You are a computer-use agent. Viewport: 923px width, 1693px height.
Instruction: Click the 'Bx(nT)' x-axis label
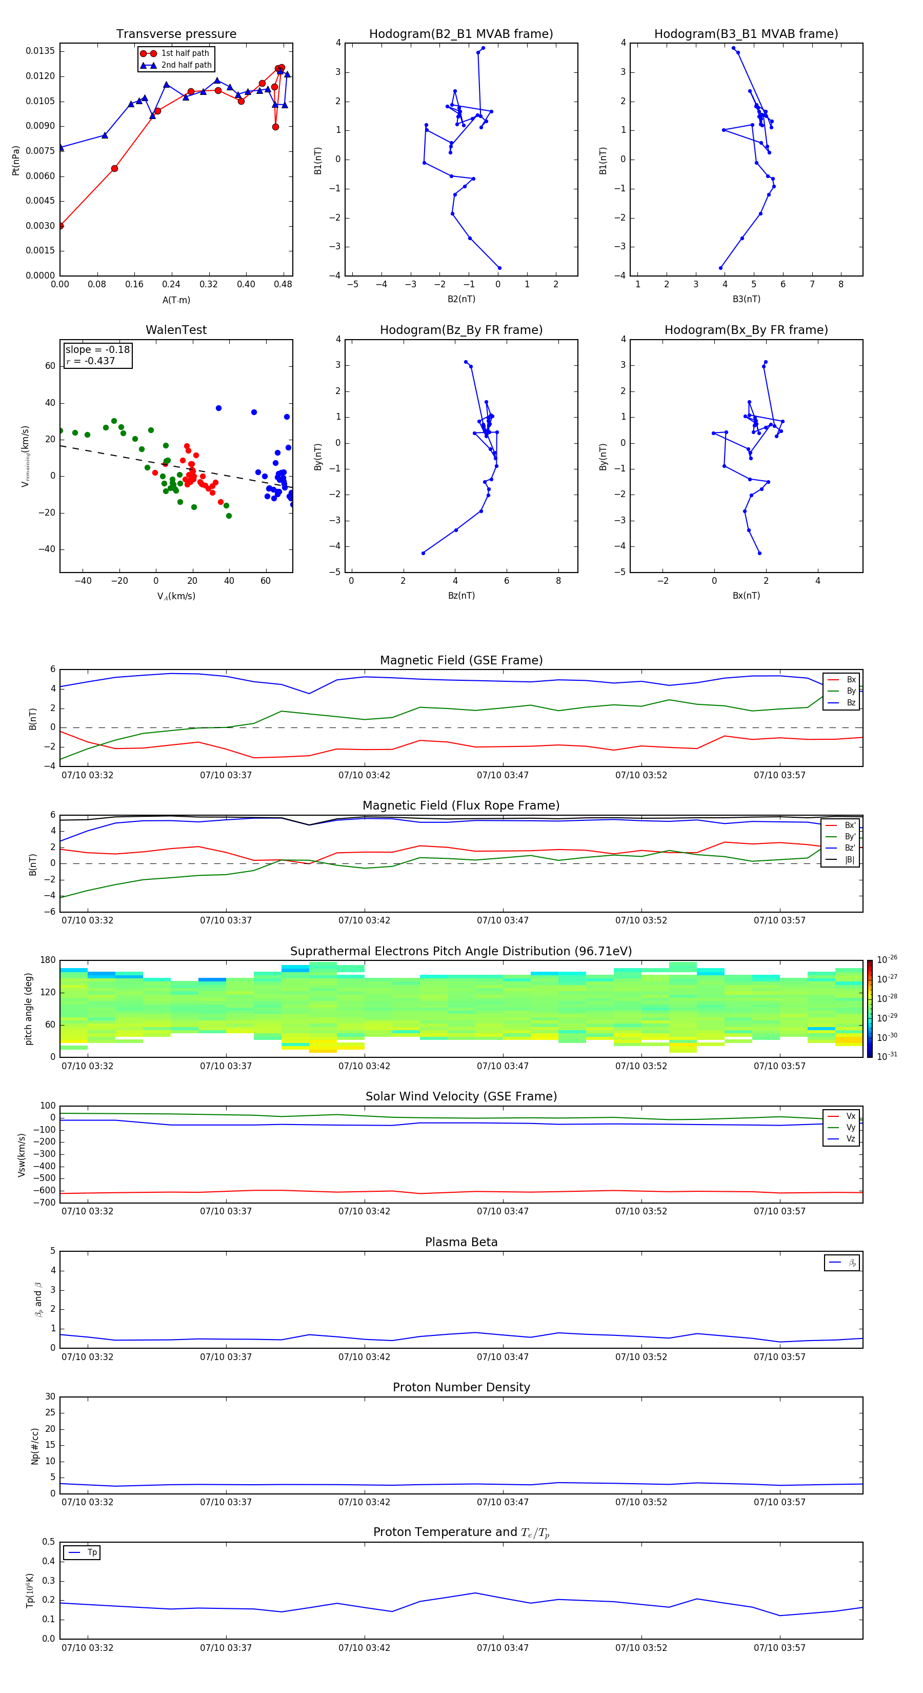click(746, 596)
